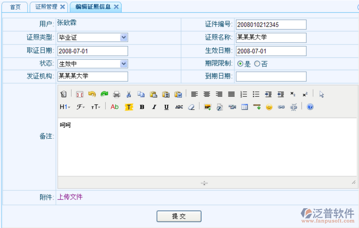This screenshot has height=228, width=359.
Task: Click the 提交 submit button
Action: point(178,216)
